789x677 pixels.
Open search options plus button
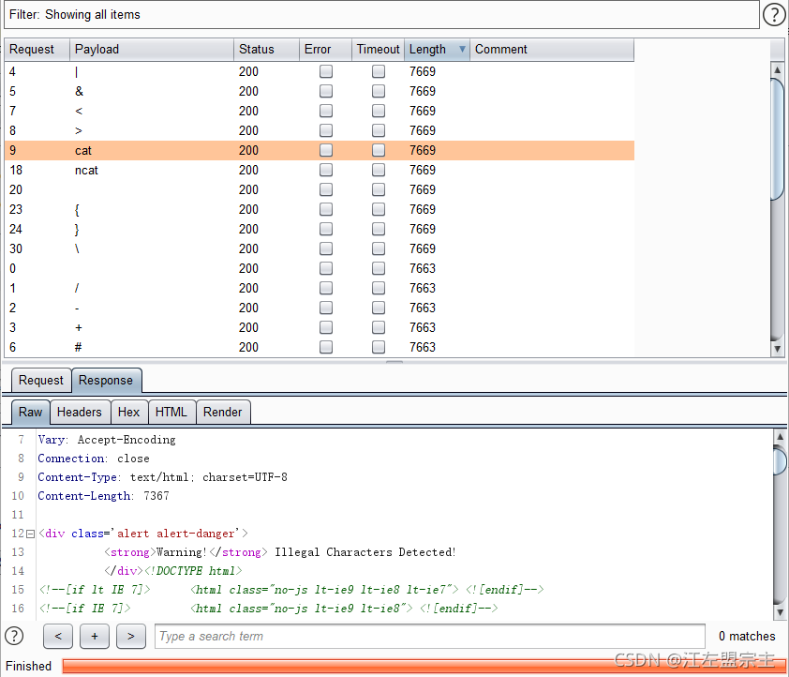click(x=95, y=637)
